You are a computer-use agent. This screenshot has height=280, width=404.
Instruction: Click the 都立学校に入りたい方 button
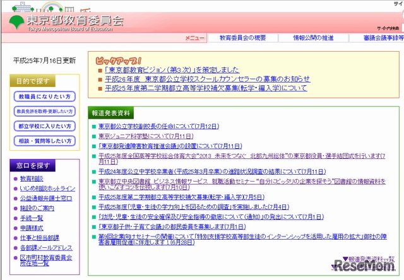tap(45, 126)
